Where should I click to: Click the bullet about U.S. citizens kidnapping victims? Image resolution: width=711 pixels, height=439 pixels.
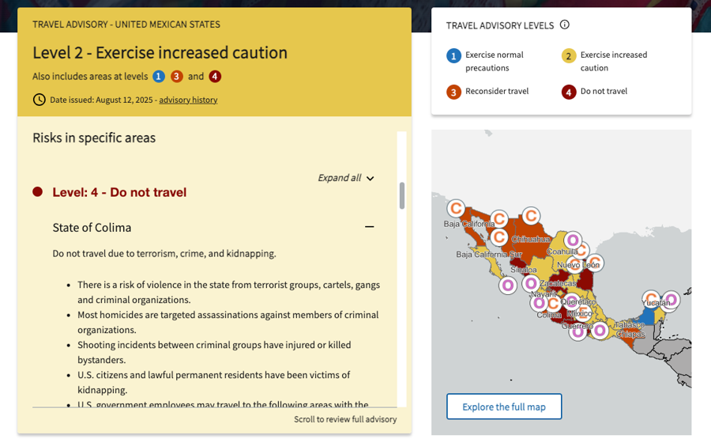point(213,382)
